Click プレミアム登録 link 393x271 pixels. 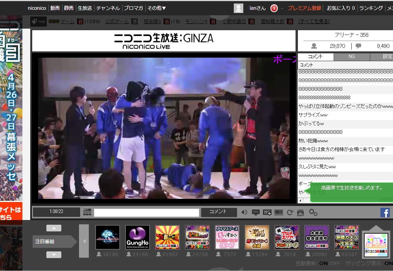coord(304,8)
